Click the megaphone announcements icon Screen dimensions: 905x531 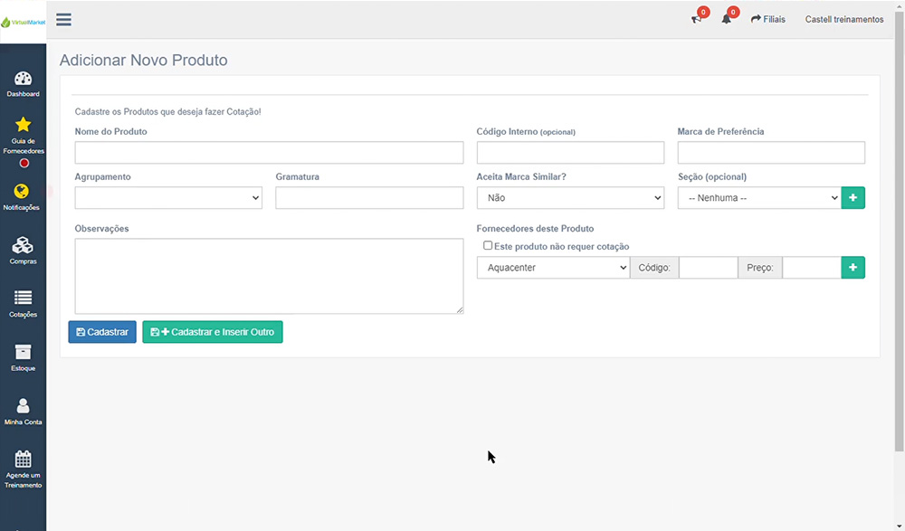tap(696, 19)
